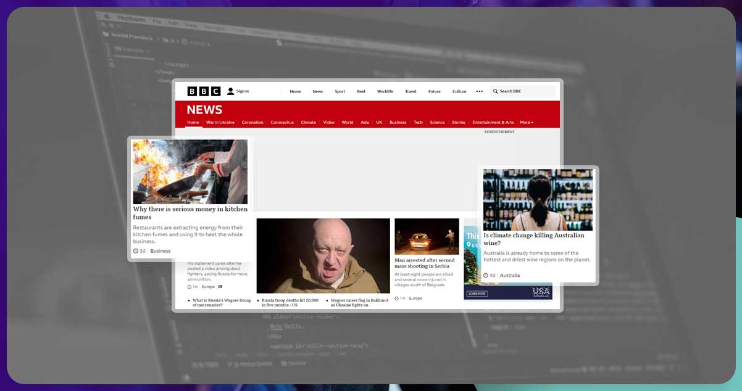
Task: Open 'Wagner raises flag in Bakhmut' link
Action: [x=359, y=303]
